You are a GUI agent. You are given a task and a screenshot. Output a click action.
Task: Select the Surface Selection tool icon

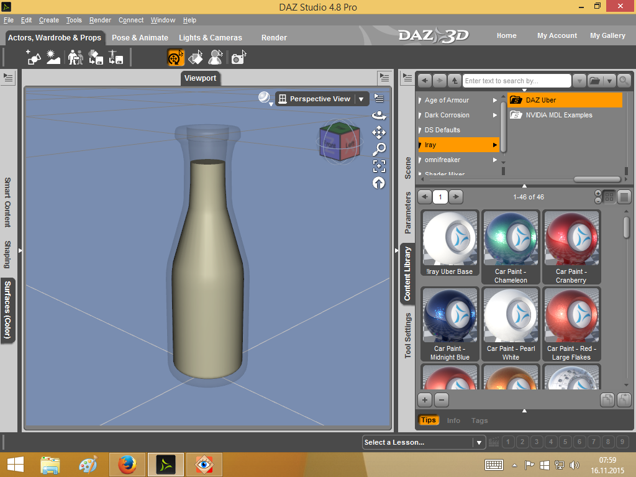[196, 57]
